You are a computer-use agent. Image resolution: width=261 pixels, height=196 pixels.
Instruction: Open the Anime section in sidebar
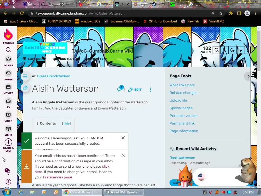point(8,76)
